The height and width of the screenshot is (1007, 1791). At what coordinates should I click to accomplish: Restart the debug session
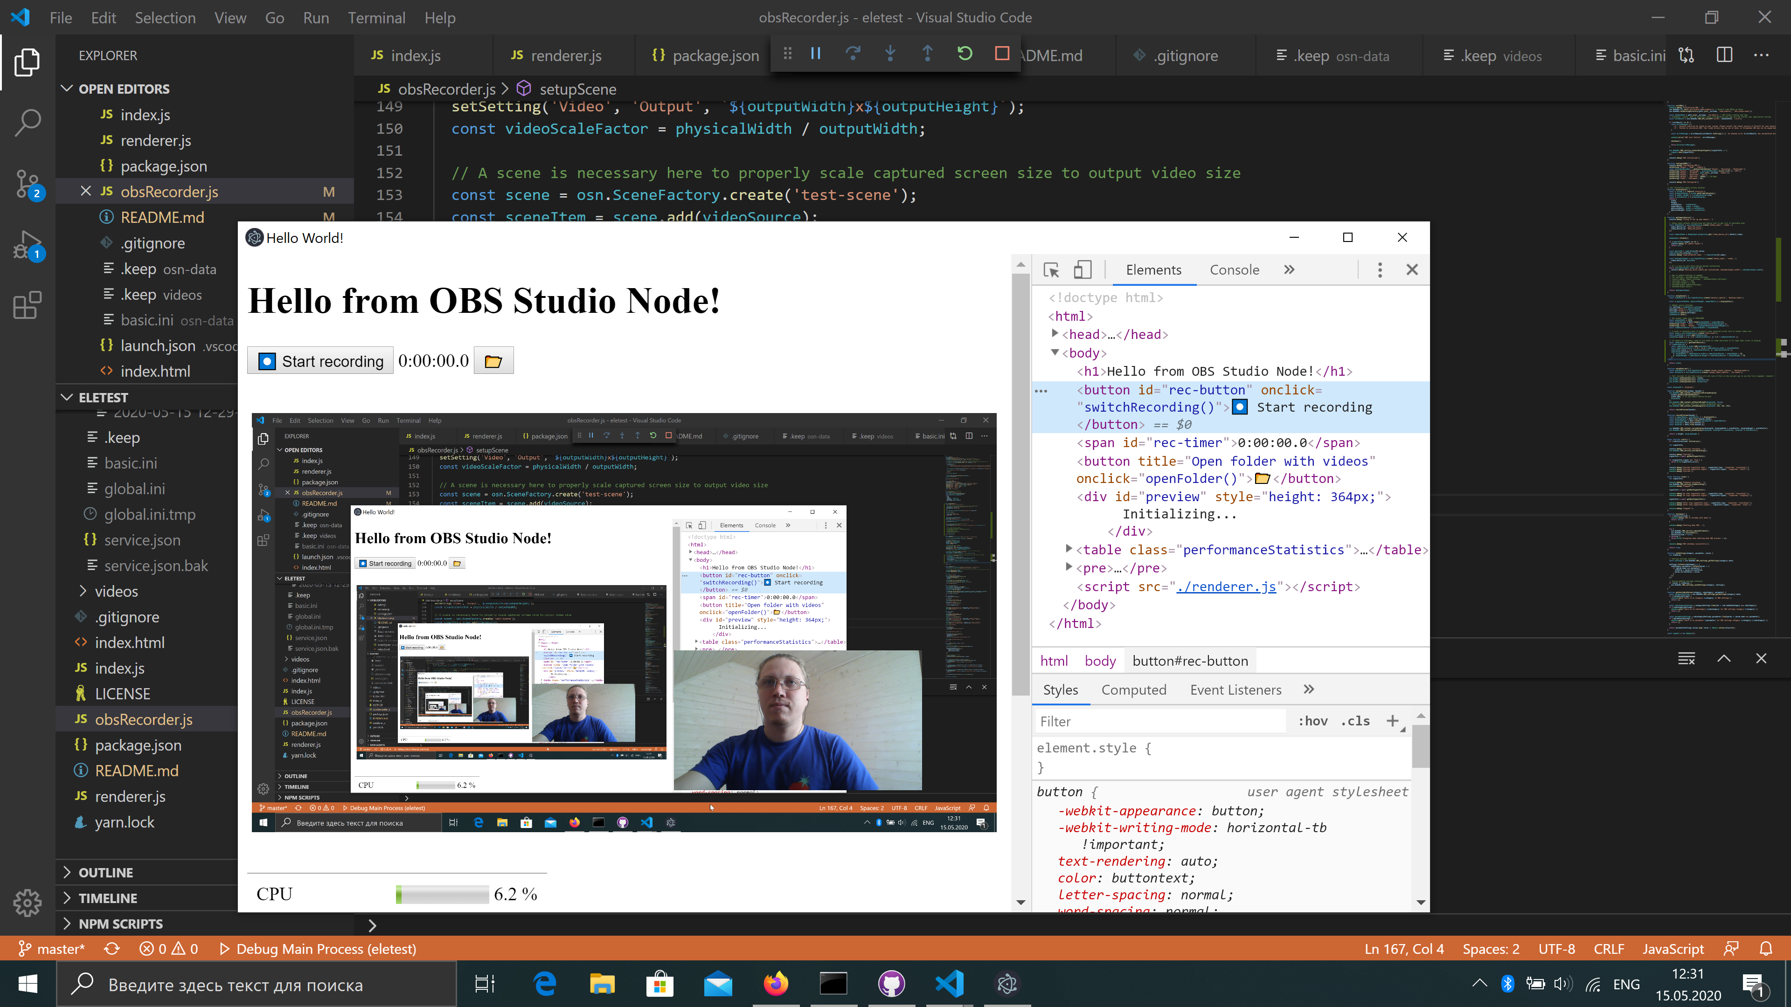coord(965,54)
